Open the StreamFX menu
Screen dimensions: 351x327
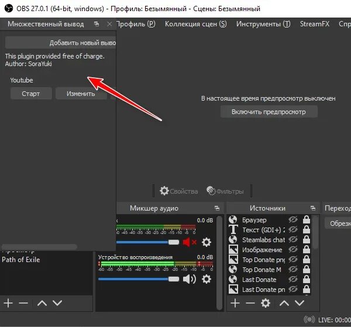pos(315,24)
